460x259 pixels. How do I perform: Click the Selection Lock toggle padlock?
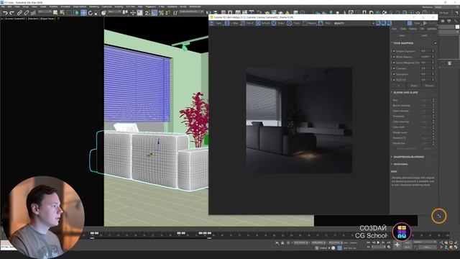point(282,243)
